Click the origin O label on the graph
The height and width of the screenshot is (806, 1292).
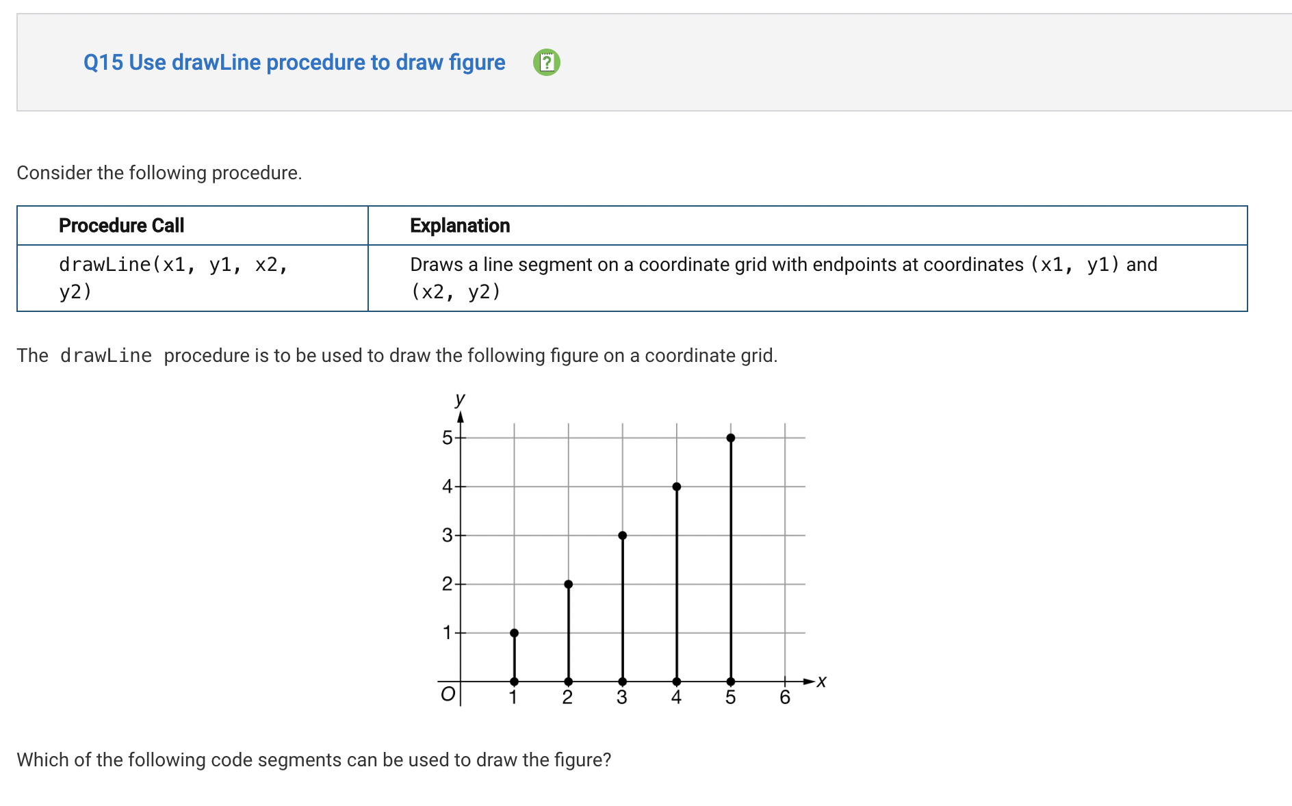(448, 694)
